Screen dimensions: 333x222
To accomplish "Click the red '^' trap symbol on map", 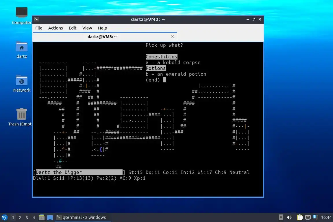I will 63,149.
